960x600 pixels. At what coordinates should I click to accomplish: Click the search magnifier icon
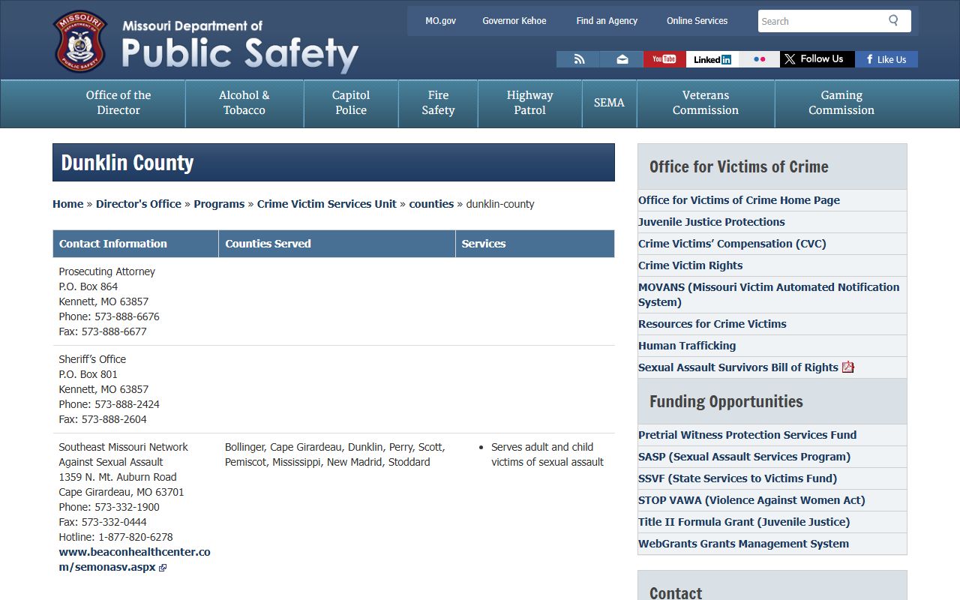pos(893,20)
